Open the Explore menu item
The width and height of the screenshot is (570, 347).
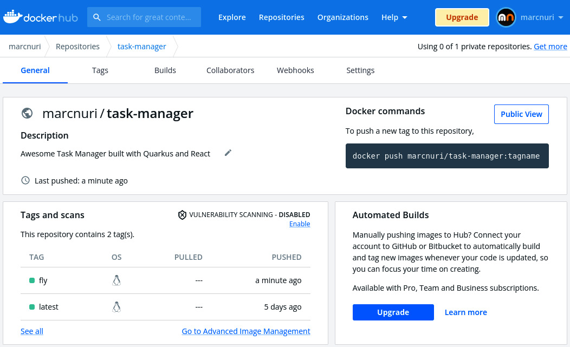[x=232, y=17]
